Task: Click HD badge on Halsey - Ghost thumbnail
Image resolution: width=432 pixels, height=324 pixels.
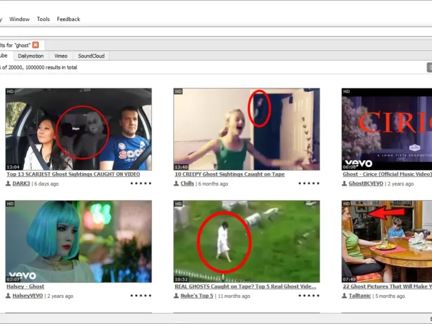Action: (x=10, y=204)
